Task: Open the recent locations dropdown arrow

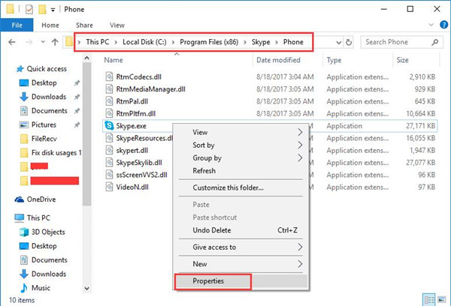Action: (43, 42)
